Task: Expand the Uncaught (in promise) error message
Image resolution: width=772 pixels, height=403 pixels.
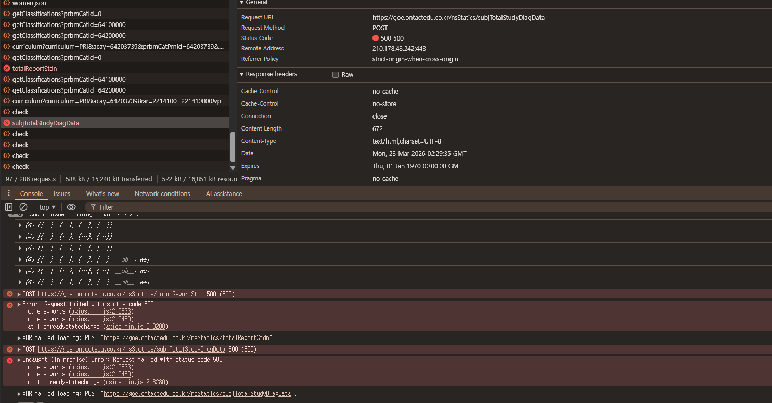Action: (19, 360)
